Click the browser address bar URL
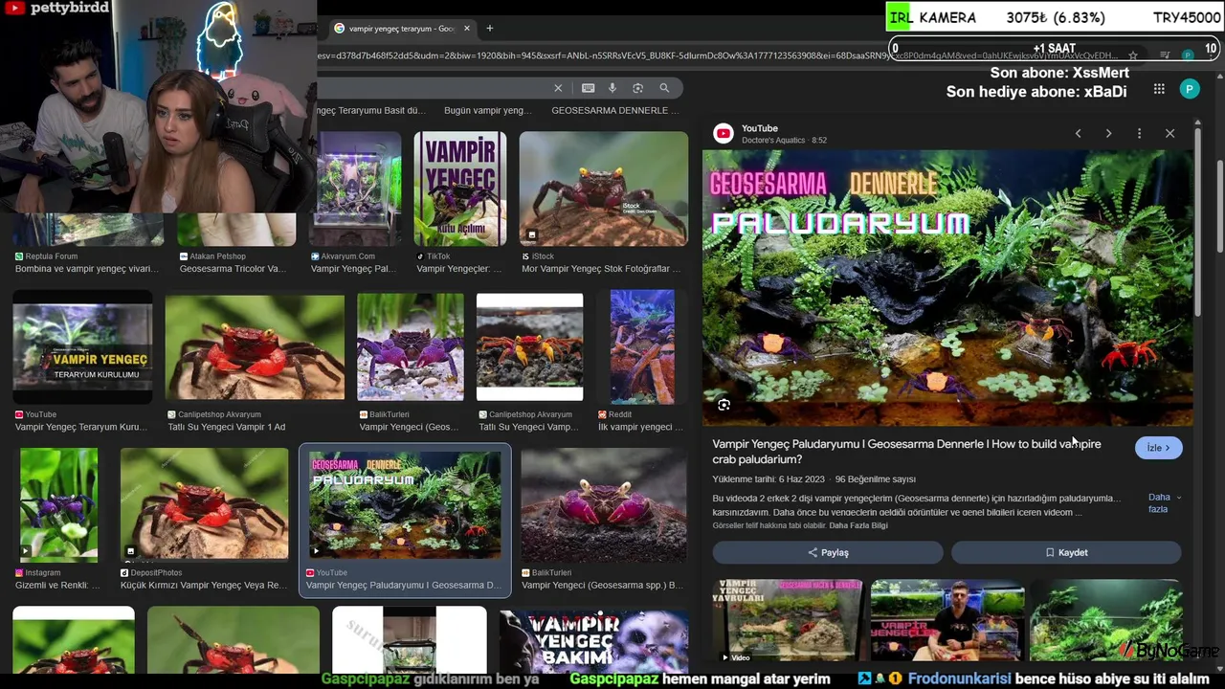Viewport: 1225px width, 689px height. point(718,56)
